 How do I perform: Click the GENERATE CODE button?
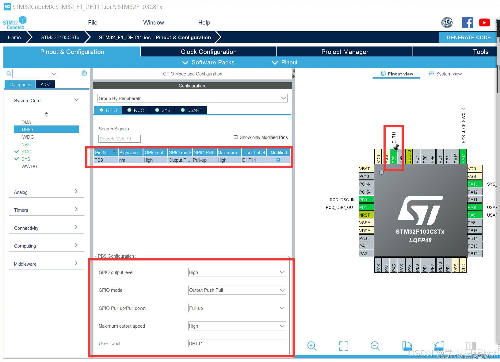point(468,37)
